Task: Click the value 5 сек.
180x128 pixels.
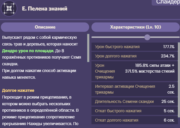Action: (x=169, y=111)
